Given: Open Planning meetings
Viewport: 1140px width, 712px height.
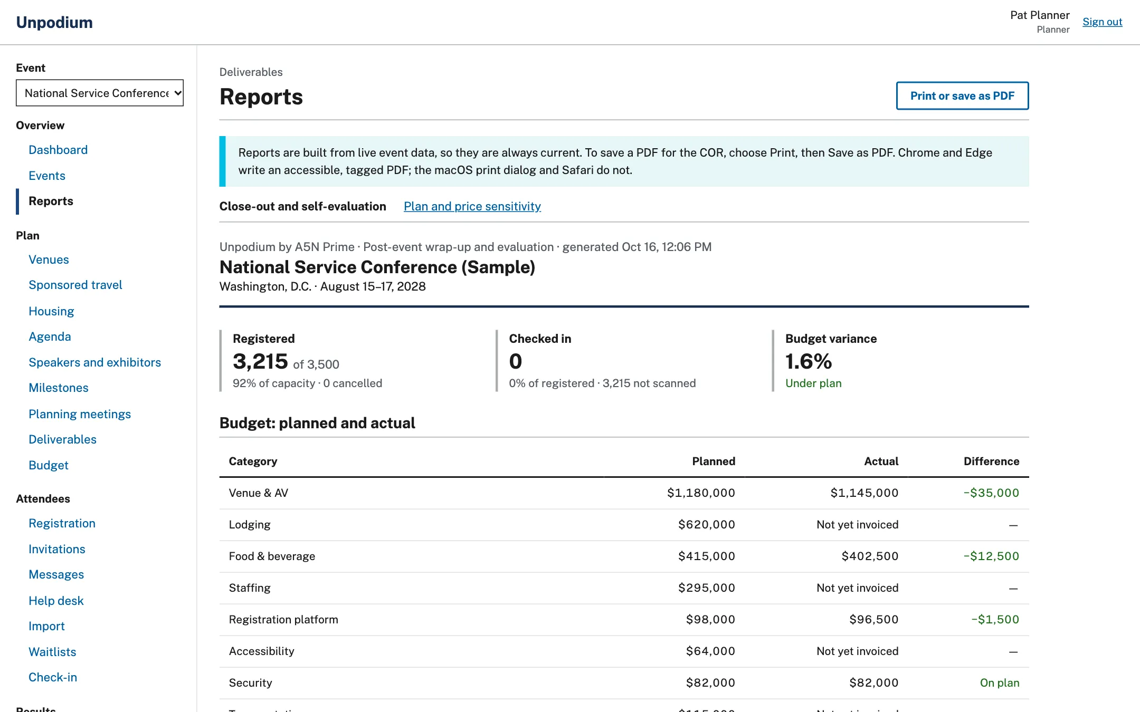Looking at the screenshot, I should pyautogui.click(x=80, y=414).
